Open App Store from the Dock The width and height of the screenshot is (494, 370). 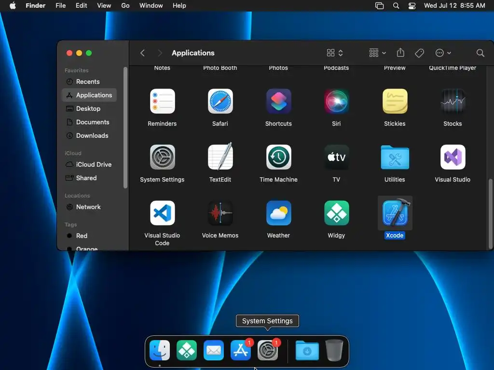[x=241, y=350]
